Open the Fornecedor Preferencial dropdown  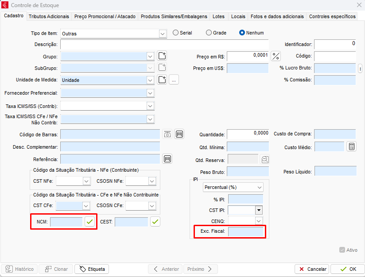150,93
